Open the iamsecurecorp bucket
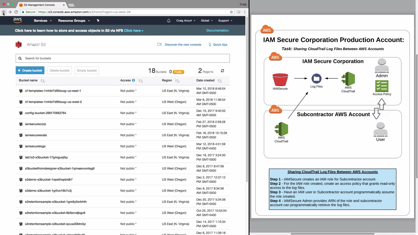 (35, 124)
